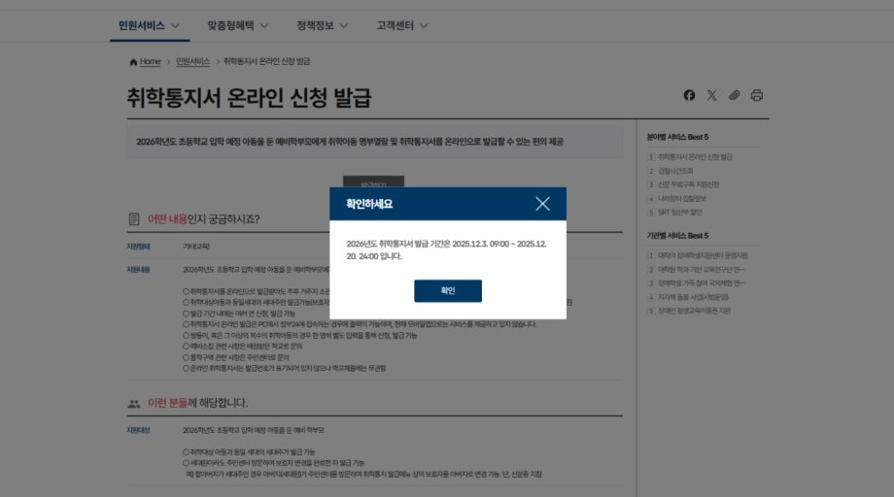Viewport: 894px width, 497px height.
Task: Click the dialog message about 발급 기간
Action: (x=446, y=249)
